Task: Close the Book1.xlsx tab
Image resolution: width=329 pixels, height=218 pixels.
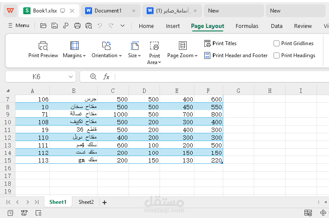Action: click(72, 11)
